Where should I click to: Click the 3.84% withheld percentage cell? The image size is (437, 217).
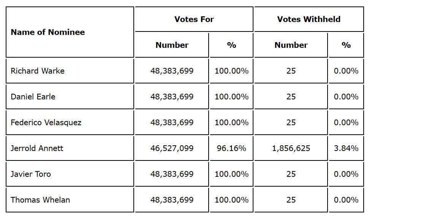tap(346, 148)
